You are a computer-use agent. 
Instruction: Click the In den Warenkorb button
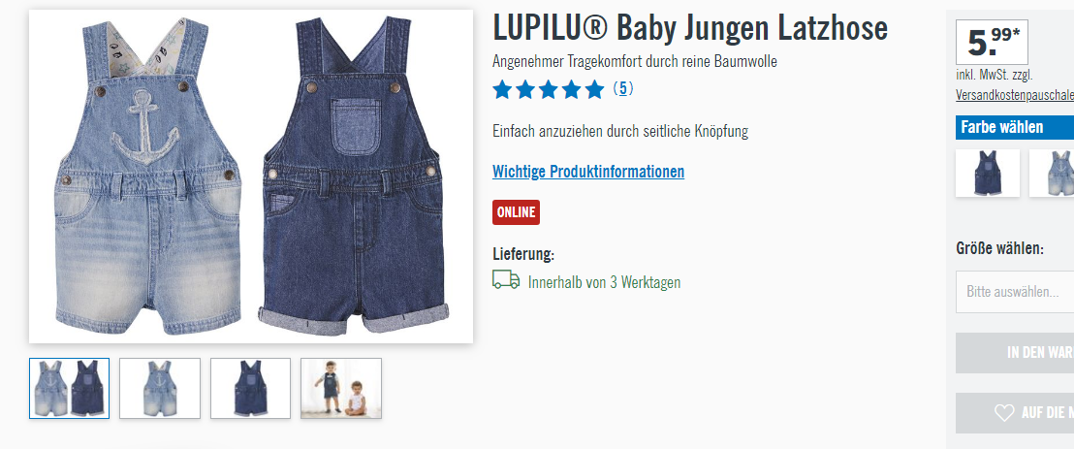pos(1015,353)
